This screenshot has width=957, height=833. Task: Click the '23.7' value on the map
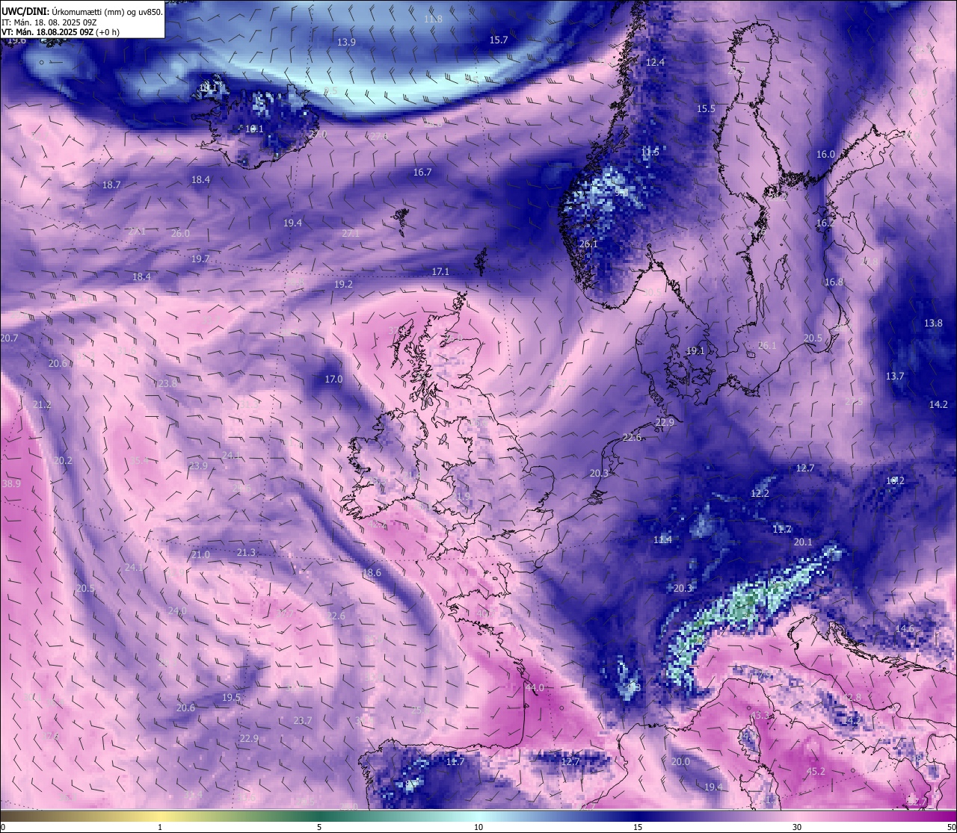point(302,720)
